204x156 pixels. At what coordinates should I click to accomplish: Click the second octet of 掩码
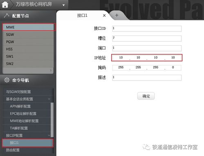pyautogui.click(x=138, y=67)
